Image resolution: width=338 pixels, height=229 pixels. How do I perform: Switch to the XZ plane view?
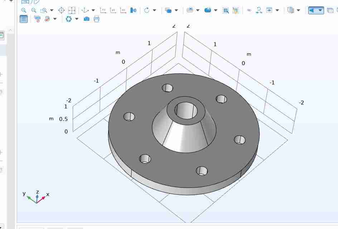[x=123, y=10]
